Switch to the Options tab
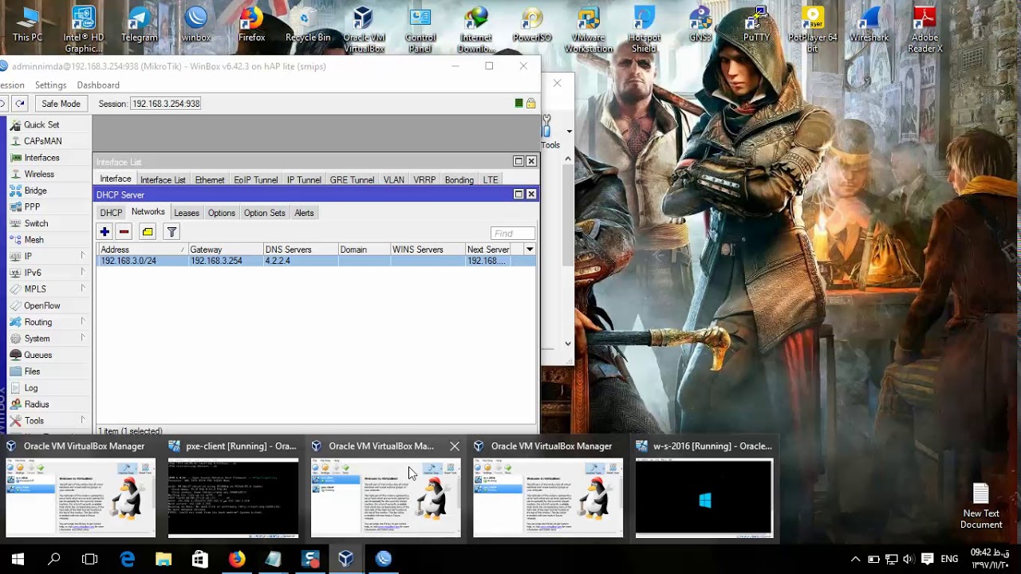The image size is (1021, 574). (x=222, y=213)
